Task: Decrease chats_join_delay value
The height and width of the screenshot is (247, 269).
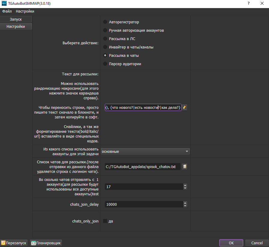Action: point(185,206)
